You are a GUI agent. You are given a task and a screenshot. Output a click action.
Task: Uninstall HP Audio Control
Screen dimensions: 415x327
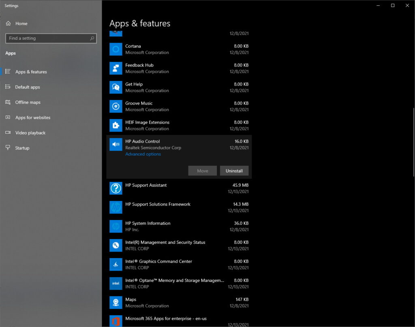pyautogui.click(x=234, y=171)
